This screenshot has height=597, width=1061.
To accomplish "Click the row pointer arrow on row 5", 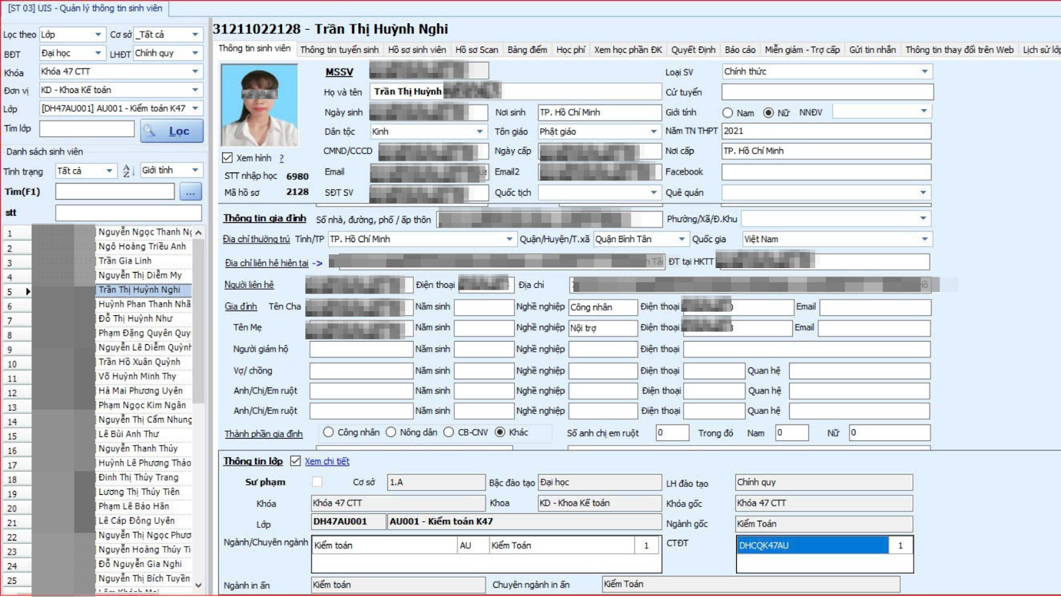I will (28, 291).
